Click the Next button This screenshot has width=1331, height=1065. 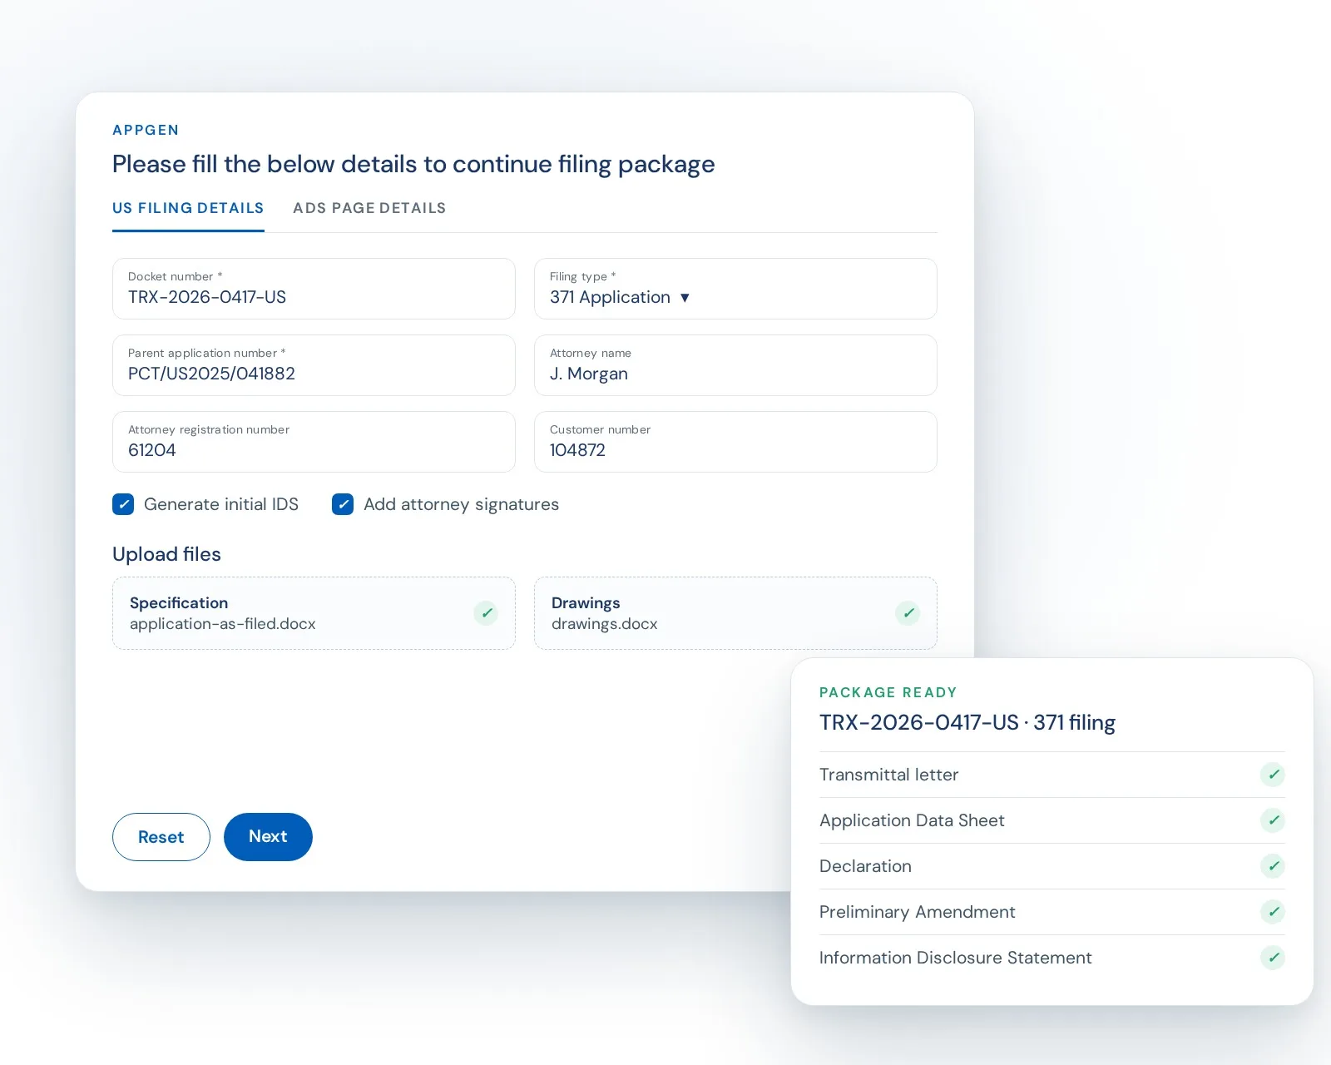(268, 837)
